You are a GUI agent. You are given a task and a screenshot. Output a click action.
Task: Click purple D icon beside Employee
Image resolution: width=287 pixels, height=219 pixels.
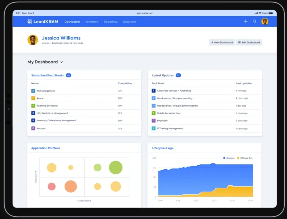[x=154, y=121]
